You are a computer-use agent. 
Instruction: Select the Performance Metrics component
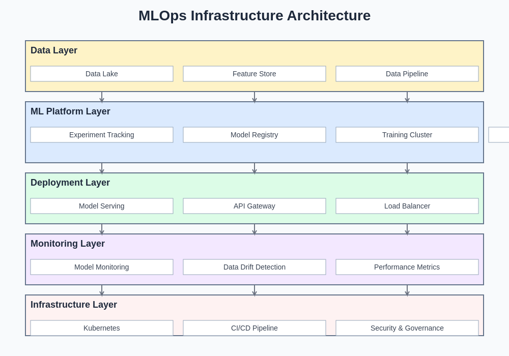tap(407, 267)
